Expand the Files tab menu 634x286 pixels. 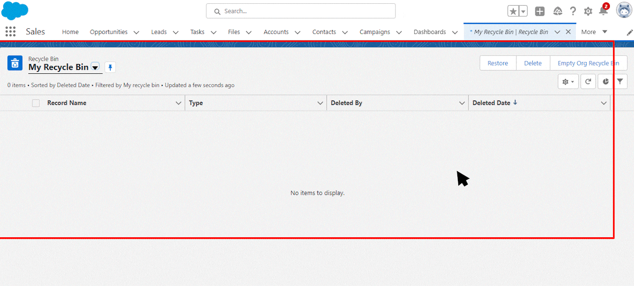point(249,32)
